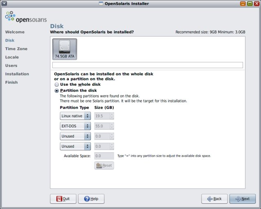
Task: Go to the Users step
Action: 11,65
